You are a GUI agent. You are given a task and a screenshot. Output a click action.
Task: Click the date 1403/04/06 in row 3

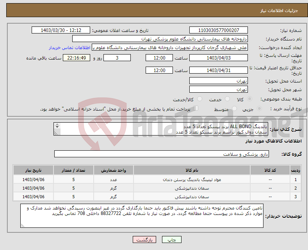34,197
